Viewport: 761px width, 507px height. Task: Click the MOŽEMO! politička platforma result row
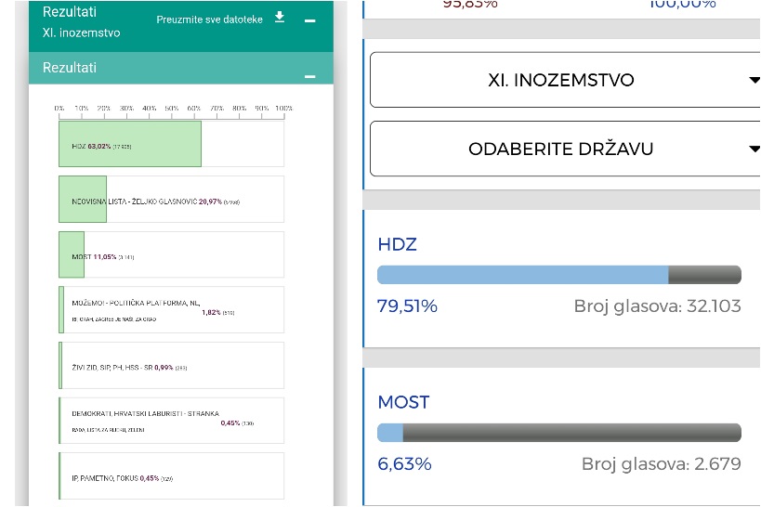pyautogui.click(x=171, y=309)
